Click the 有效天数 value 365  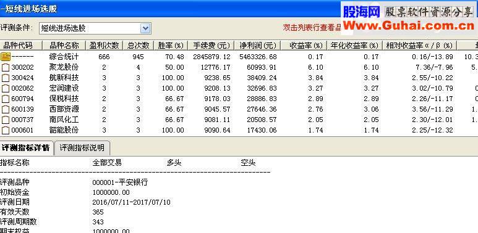pos(98,212)
